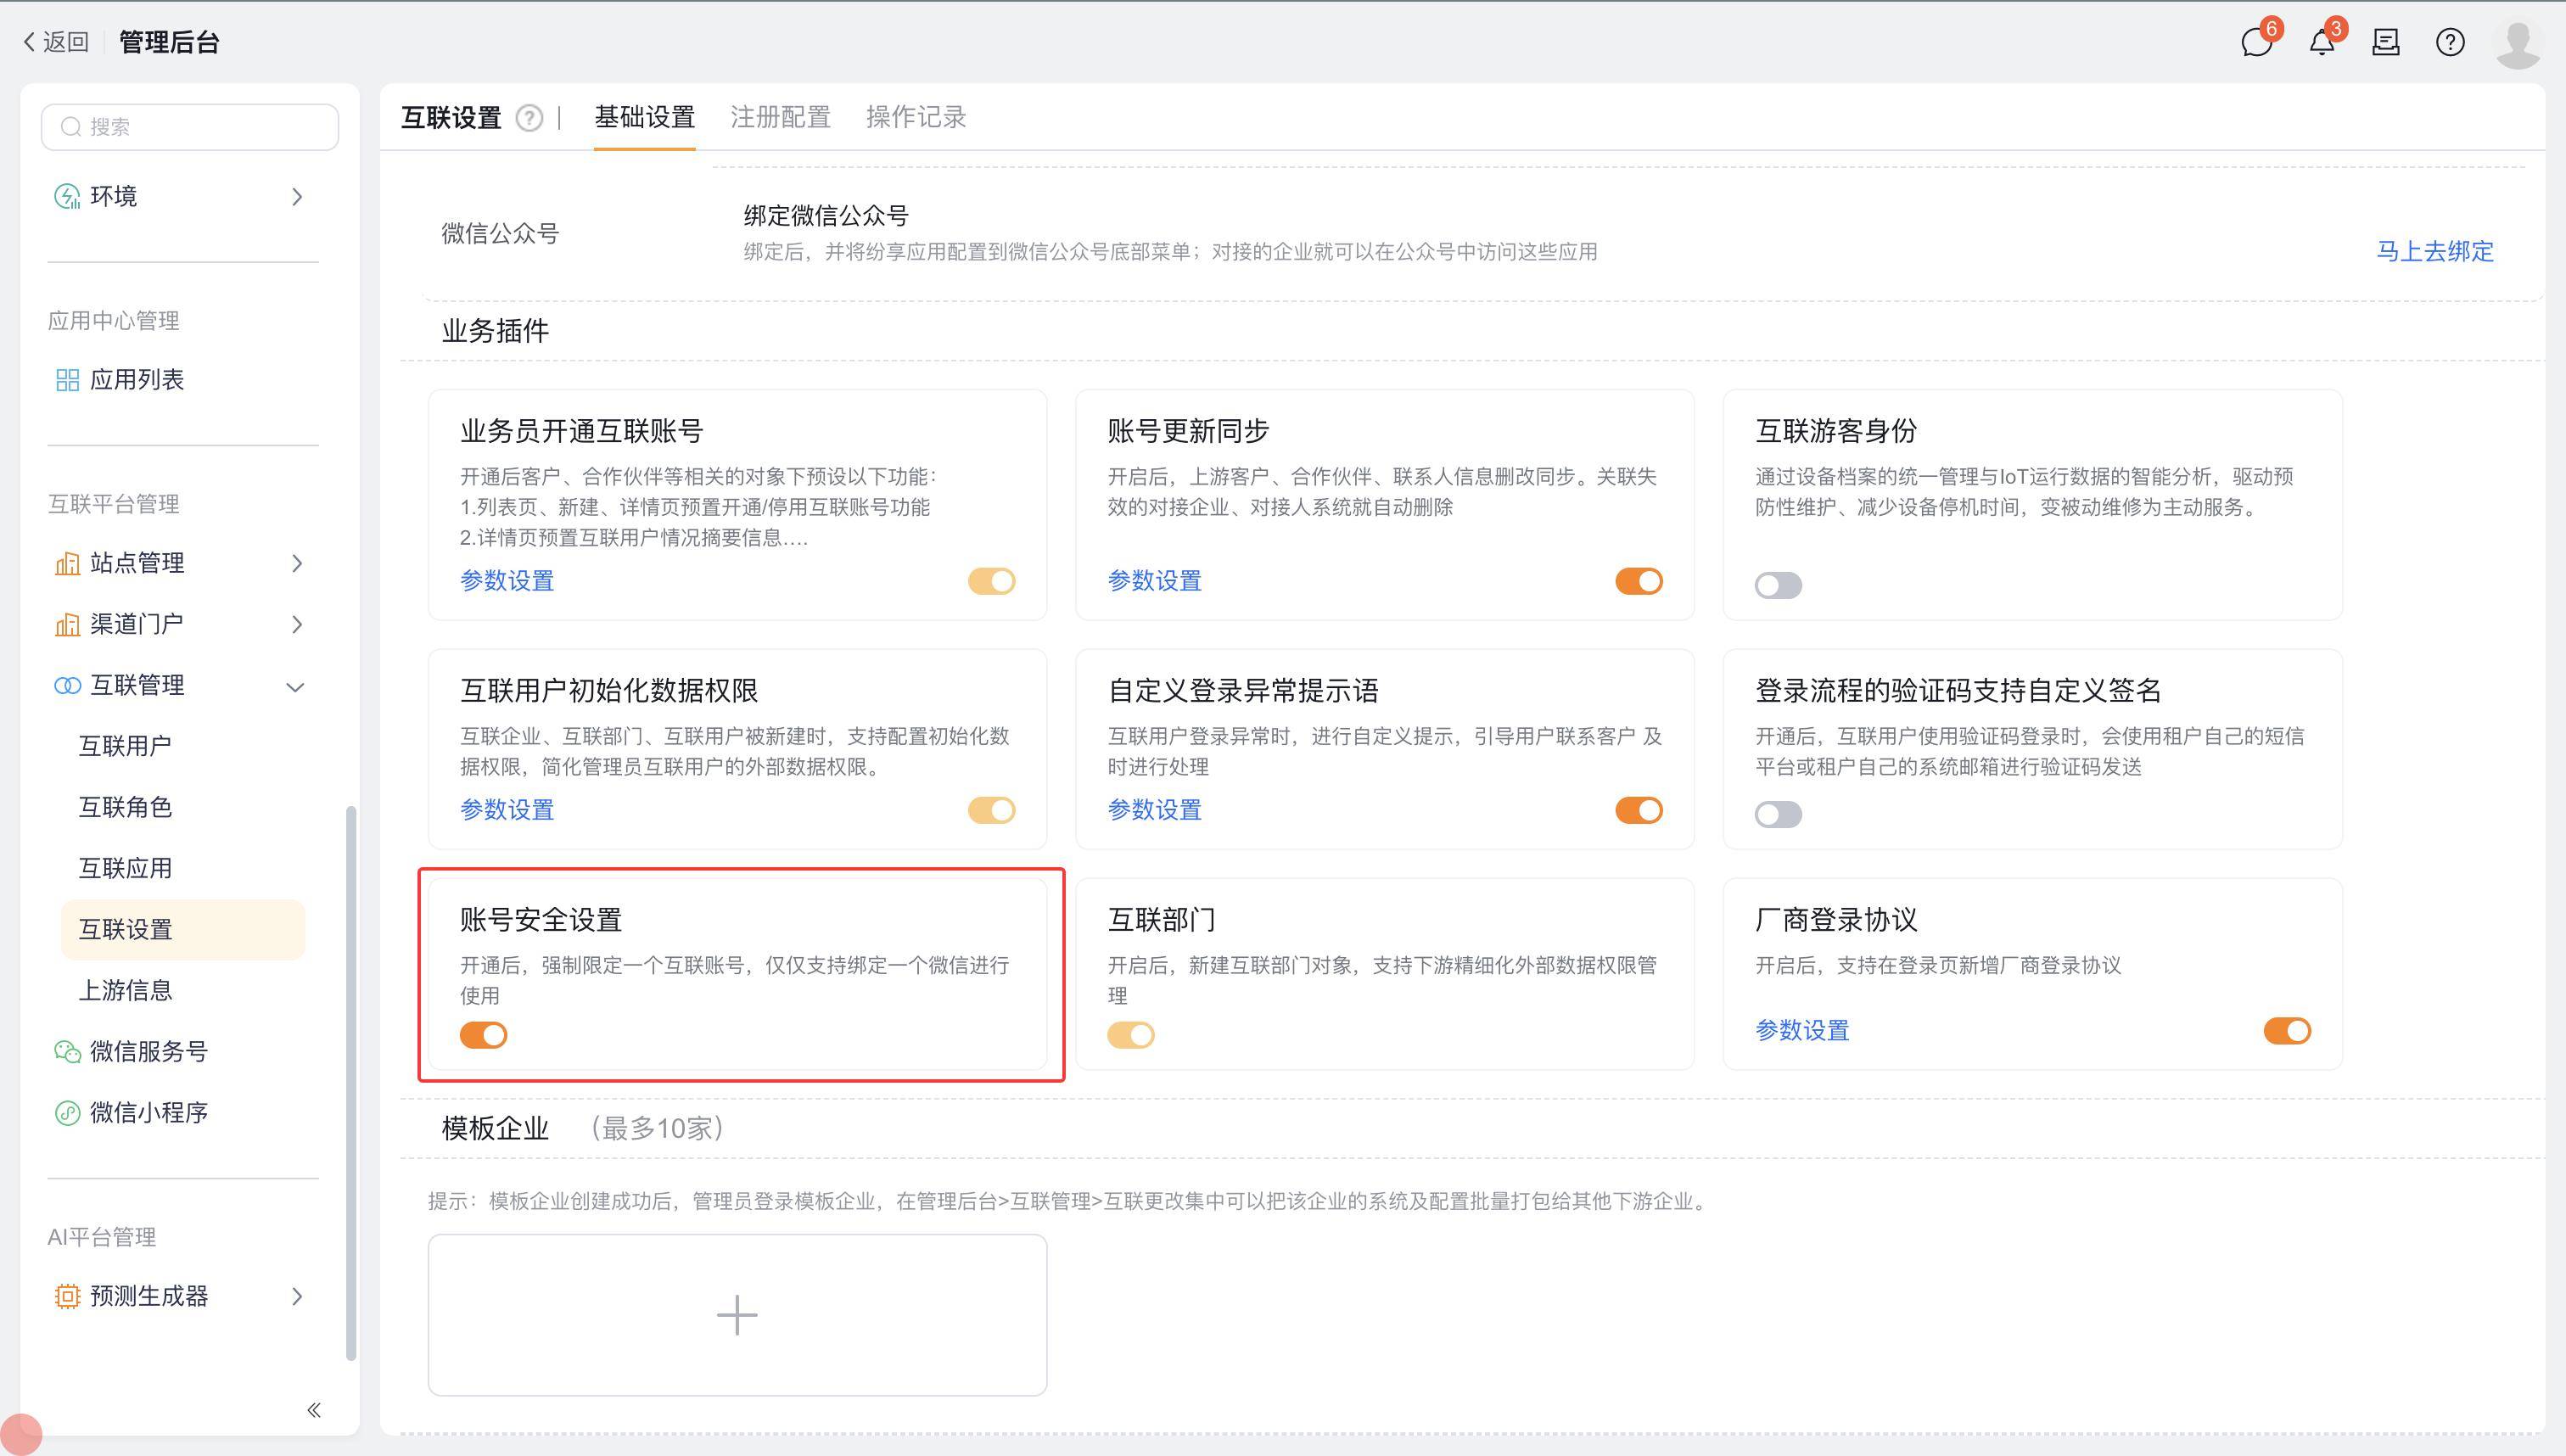Disable the 账号更新同步 switch
Image resolution: width=2566 pixels, height=1456 pixels.
click(1639, 581)
